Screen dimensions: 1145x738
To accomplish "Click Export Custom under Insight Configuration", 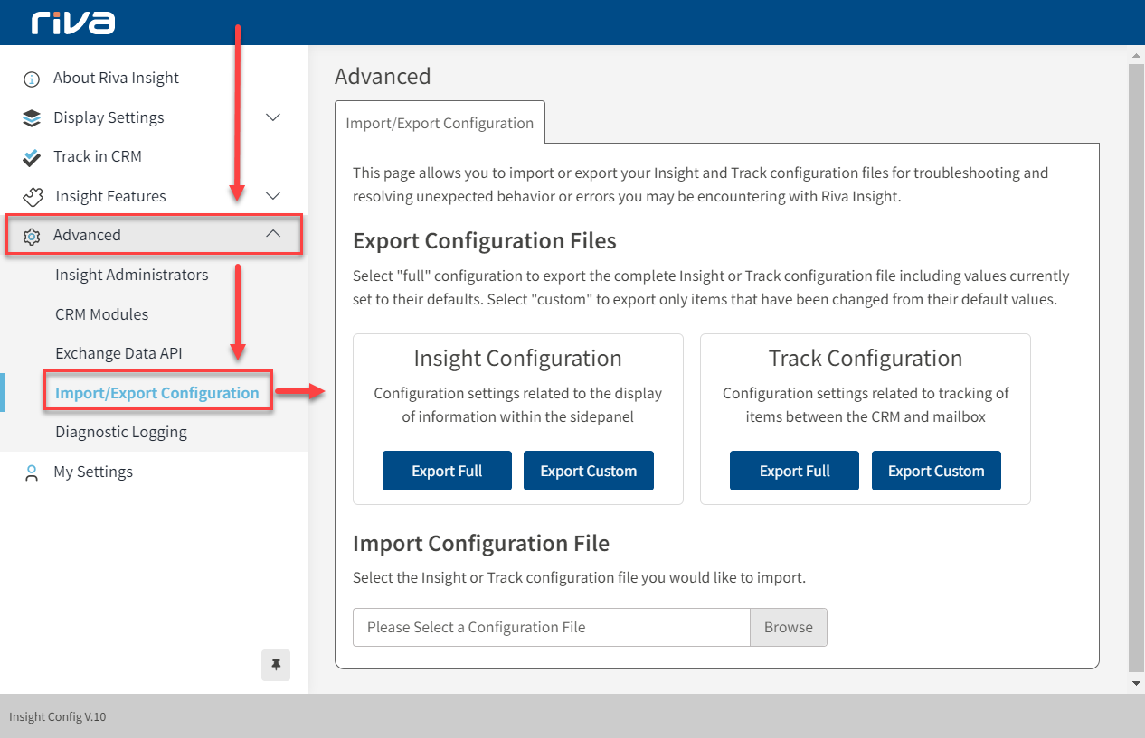I will (589, 471).
